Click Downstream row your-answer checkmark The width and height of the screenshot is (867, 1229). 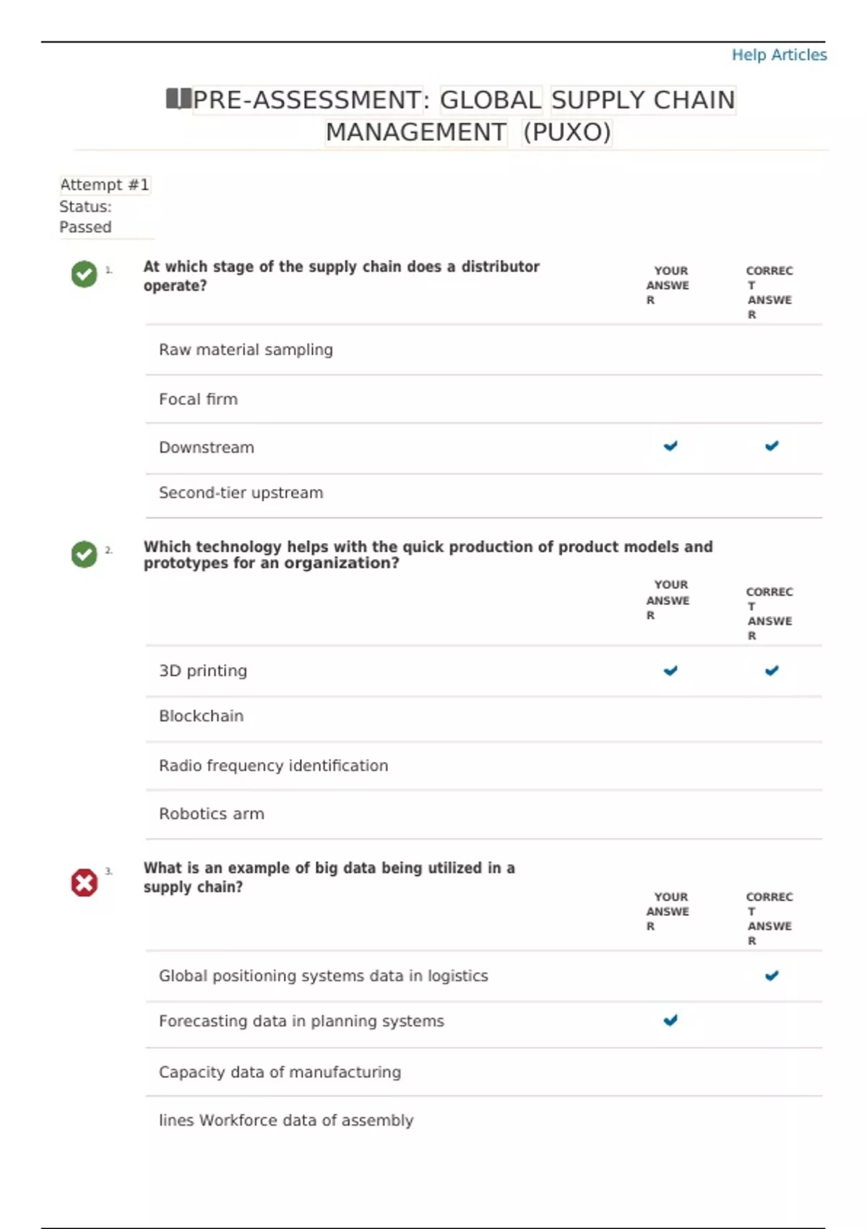pyautogui.click(x=670, y=446)
